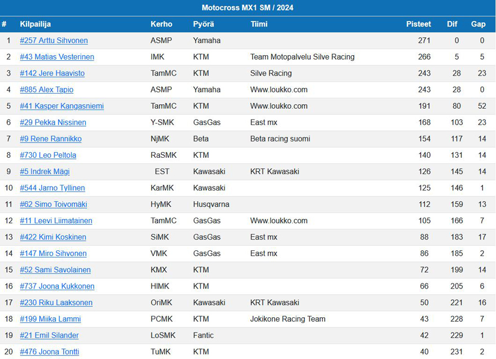Viewport: 496px width, 359px height.
Task: Open rider #257 Arttu Sihvonen link
Action: (54, 41)
